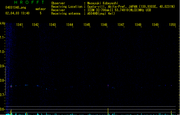180x115 pixels.
Task: Click the date stamp 02.04.03 13:40
Action: [x=17, y=13]
